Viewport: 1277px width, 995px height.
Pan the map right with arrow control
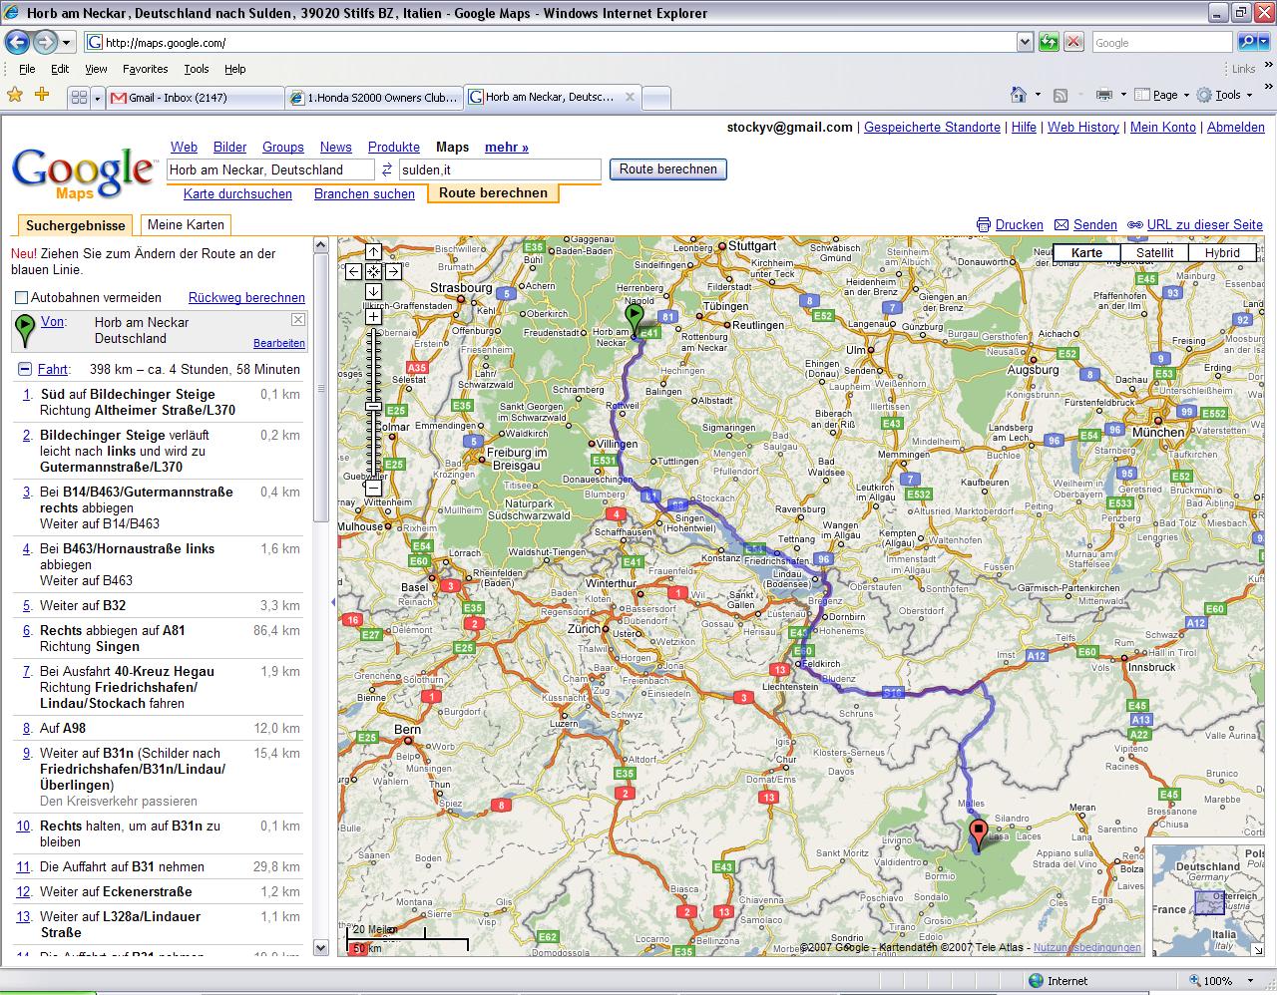pyautogui.click(x=393, y=271)
